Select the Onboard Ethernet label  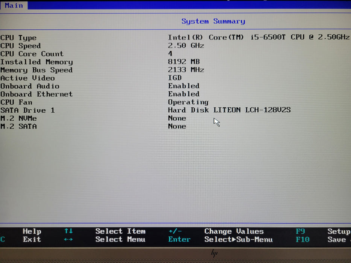pyautogui.click(x=36, y=94)
